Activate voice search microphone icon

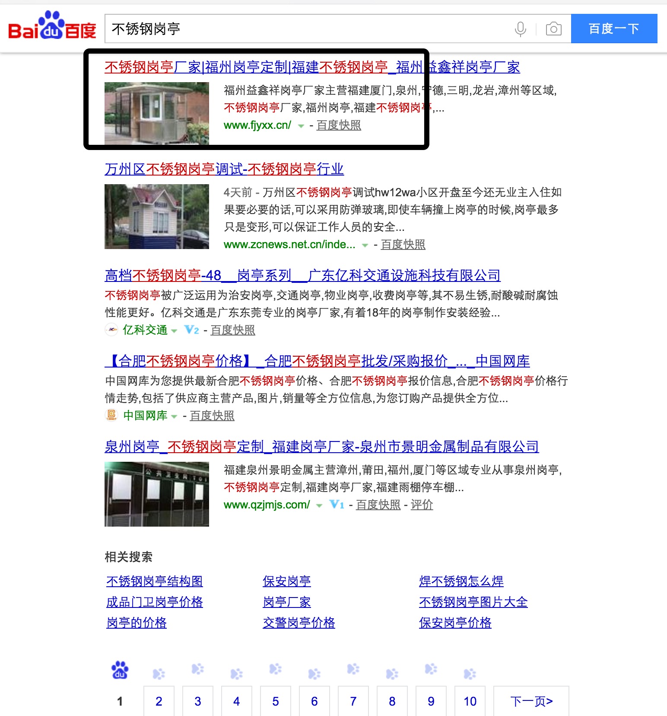pos(521,29)
